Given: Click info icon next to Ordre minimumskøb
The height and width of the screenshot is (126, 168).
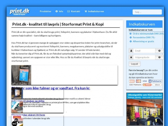Looking at the screenshot, I should point(130,34).
